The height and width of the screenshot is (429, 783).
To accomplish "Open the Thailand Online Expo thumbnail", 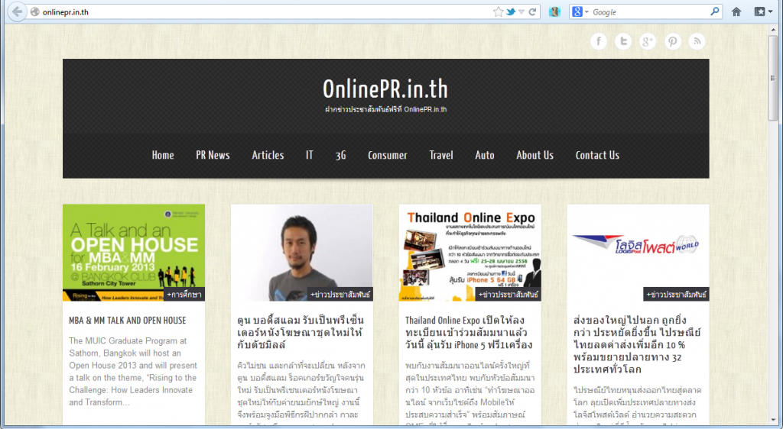I will pos(470,253).
